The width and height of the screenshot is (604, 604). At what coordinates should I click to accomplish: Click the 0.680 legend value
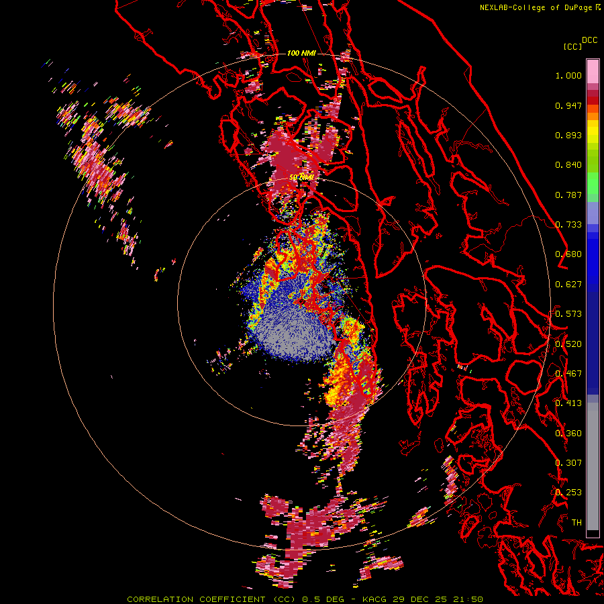(x=568, y=254)
